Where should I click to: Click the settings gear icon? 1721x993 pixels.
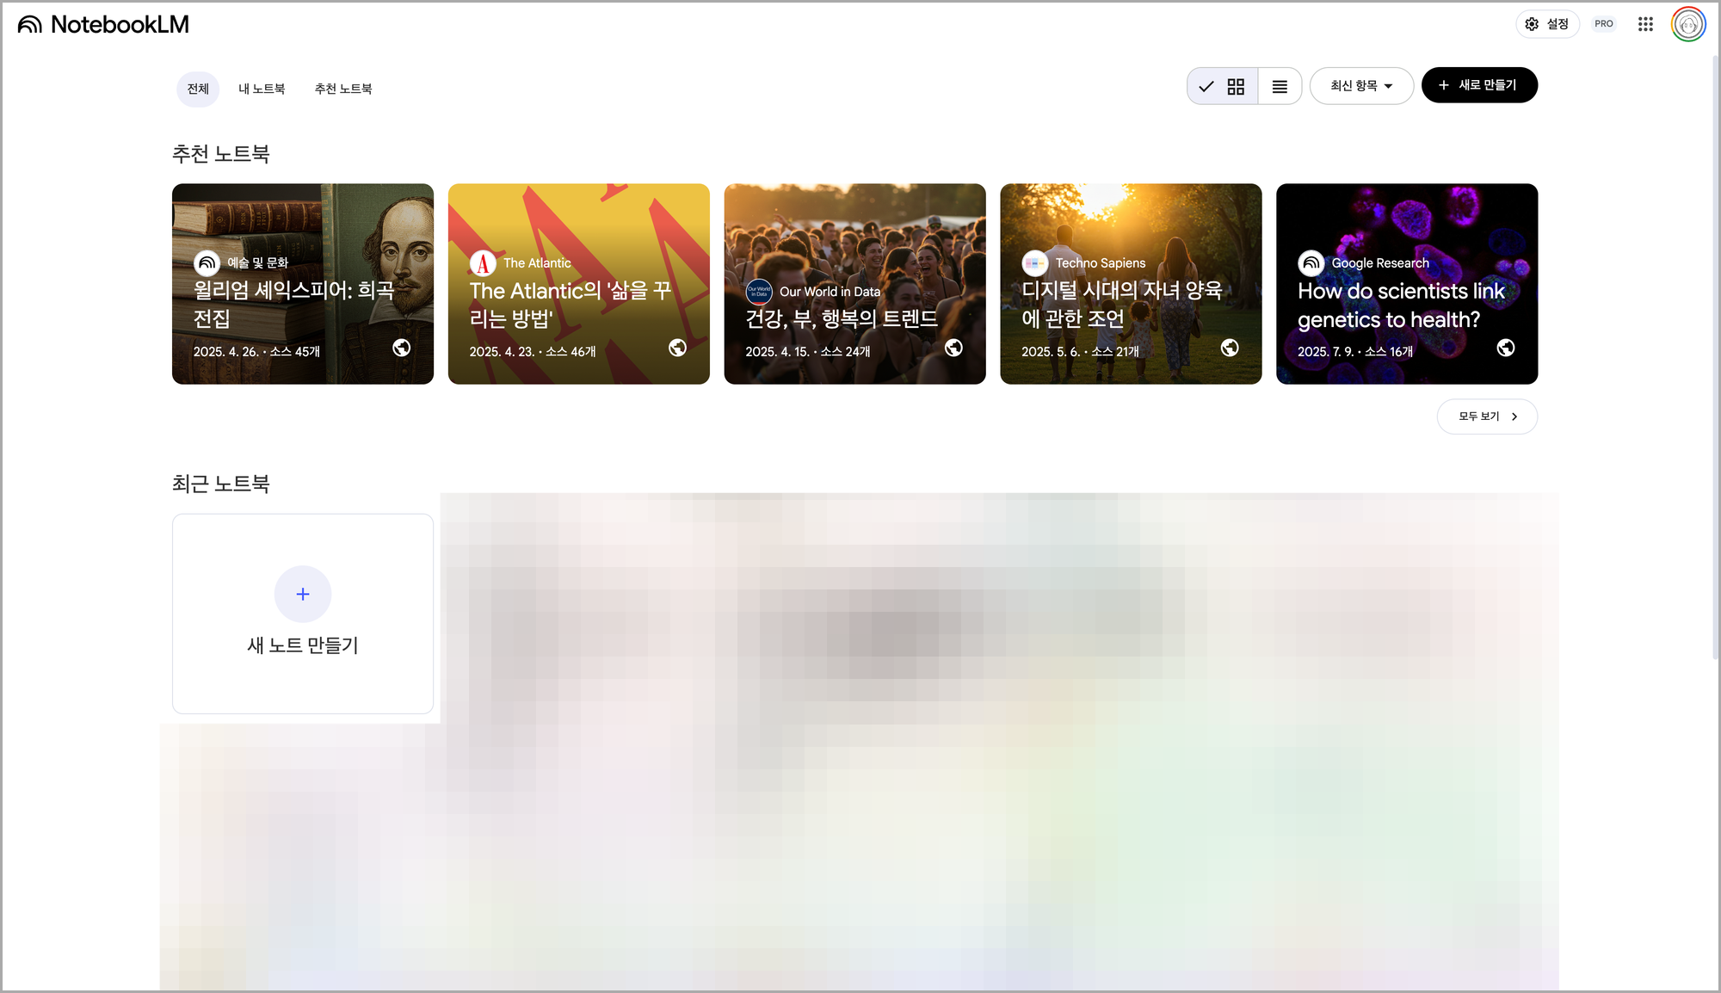tap(1532, 24)
